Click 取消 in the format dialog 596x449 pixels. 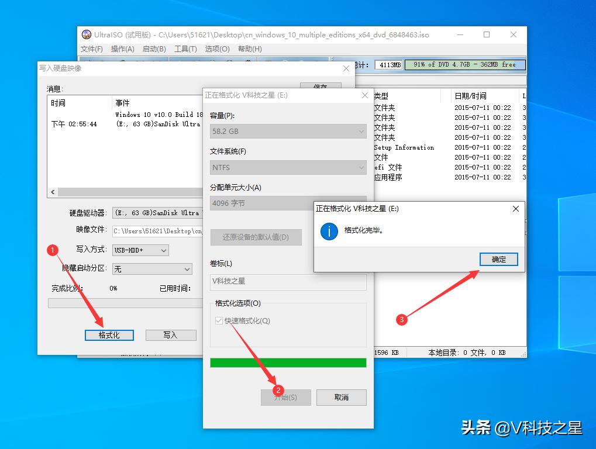click(341, 398)
